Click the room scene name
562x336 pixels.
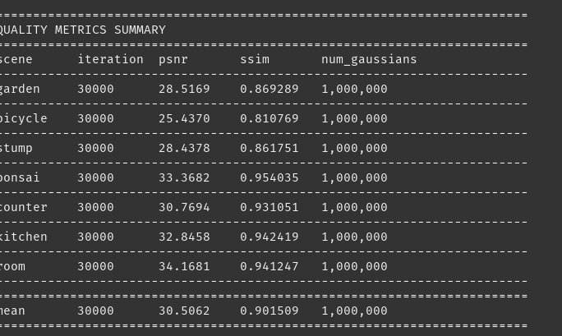coord(12,267)
